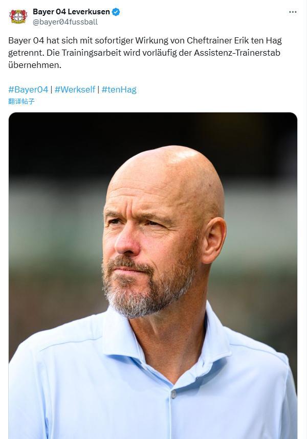Click the word "übernehmen." in the tweet

pyautogui.click(x=34, y=65)
